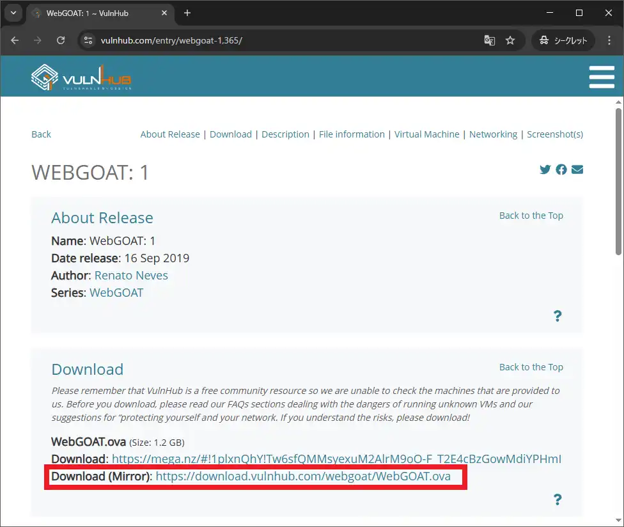Open the Chrome three-dot menu
Screen dimensions: 624x527
coord(609,40)
